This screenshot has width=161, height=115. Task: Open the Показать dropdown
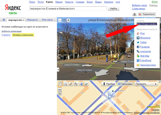pyautogui.click(x=146, y=84)
